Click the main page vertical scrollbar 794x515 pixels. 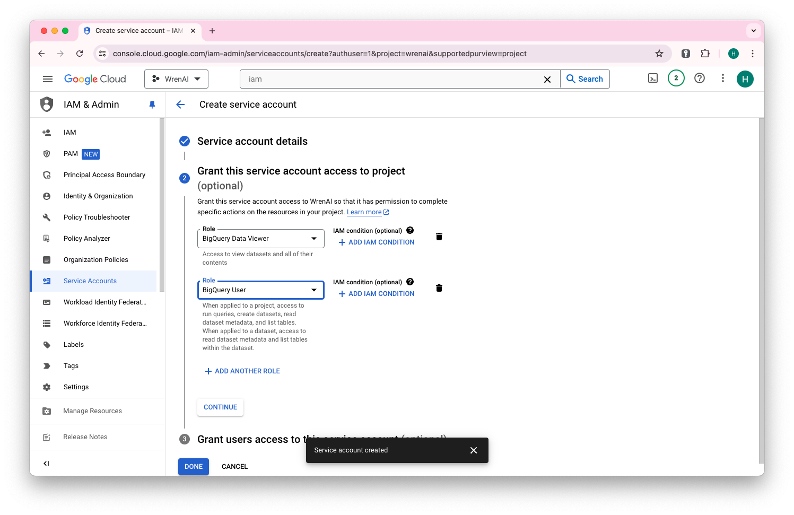761,291
